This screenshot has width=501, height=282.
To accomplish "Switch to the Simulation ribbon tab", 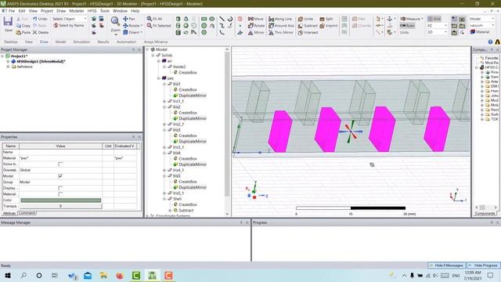I will coord(81,42).
